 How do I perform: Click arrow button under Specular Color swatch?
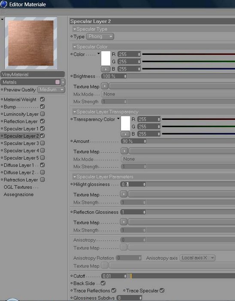(105, 69)
